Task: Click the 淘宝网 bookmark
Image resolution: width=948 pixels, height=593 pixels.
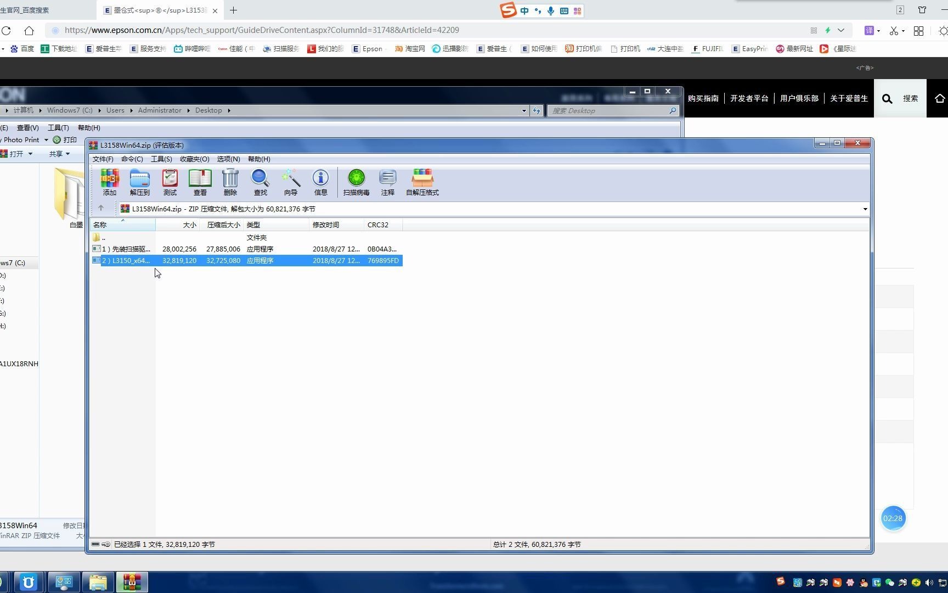Action: coord(410,49)
